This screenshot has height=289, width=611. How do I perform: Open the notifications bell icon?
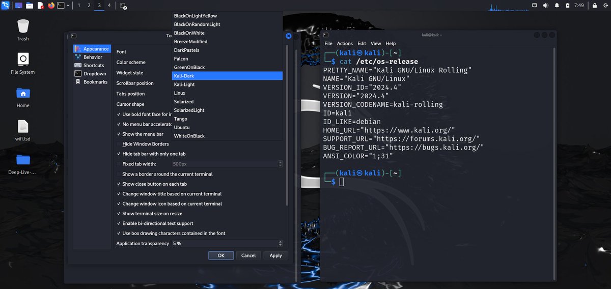(x=557, y=5)
